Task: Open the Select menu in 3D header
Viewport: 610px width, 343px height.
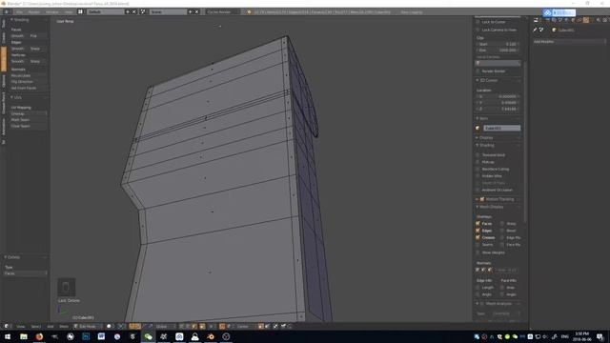Action: tap(36, 326)
